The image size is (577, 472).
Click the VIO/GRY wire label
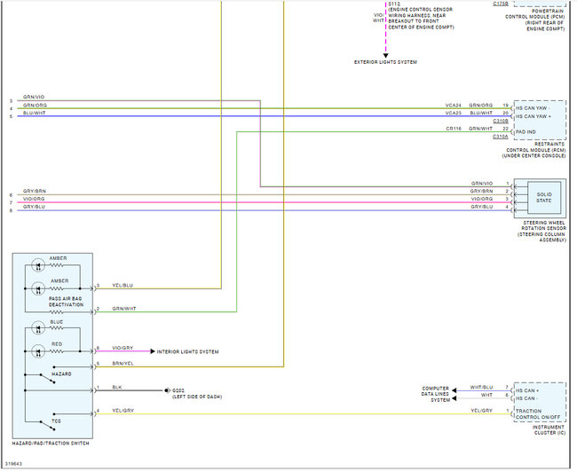(123, 348)
